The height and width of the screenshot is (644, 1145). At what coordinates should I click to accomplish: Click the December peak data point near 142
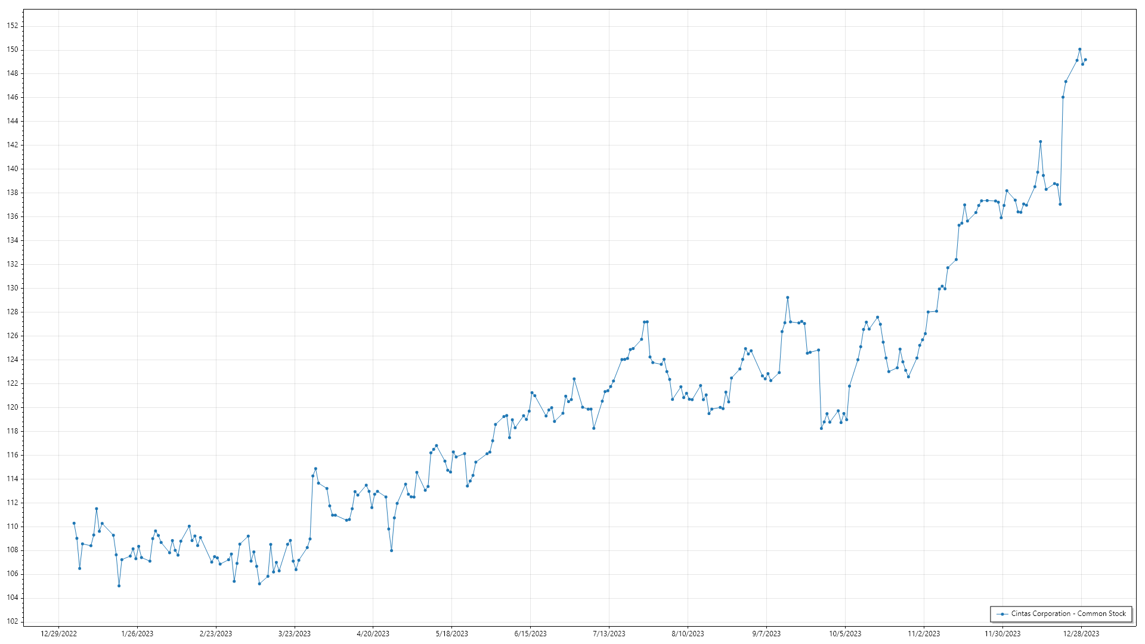1040,142
